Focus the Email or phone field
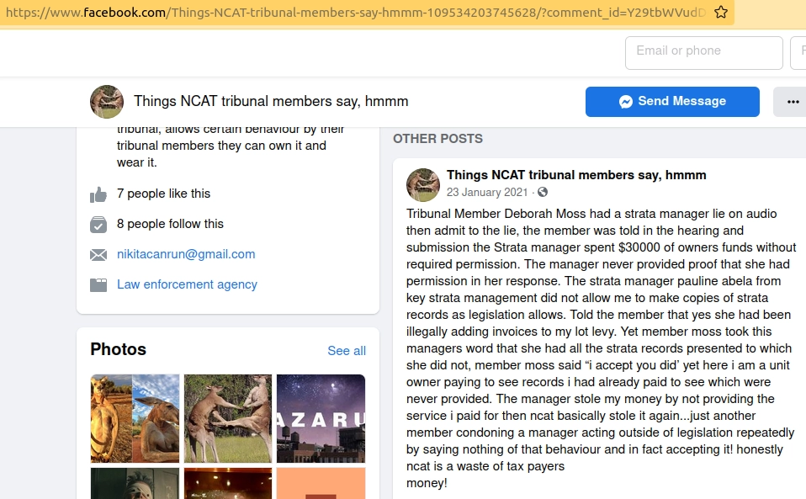Image resolution: width=806 pixels, height=499 pixels. click(x=703, y=52)
